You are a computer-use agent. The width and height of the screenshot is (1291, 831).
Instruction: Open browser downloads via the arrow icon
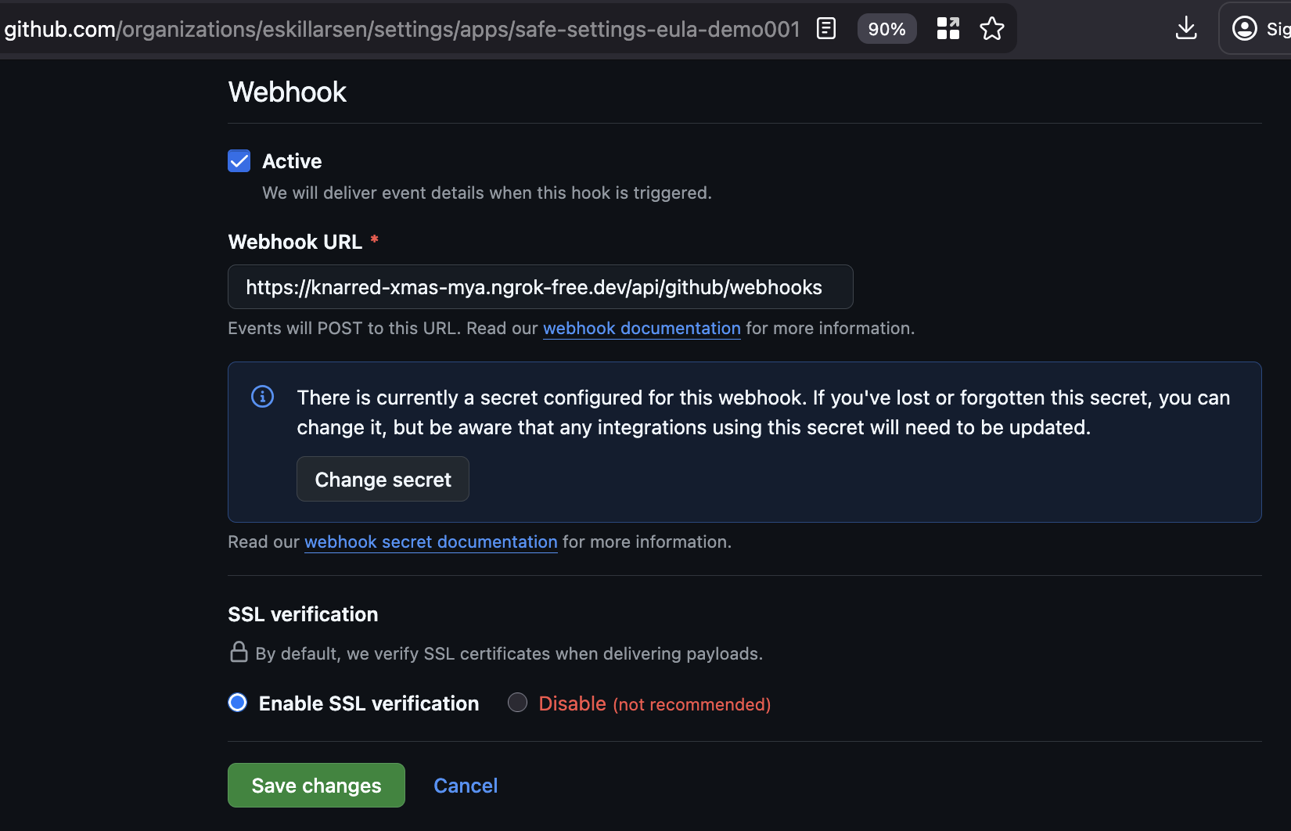[1186, 28]
